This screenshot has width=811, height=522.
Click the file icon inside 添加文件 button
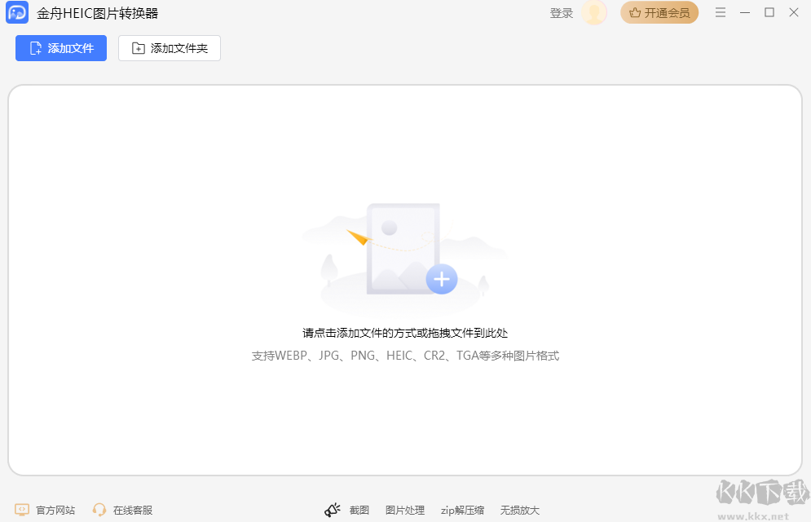pos(34,48)
